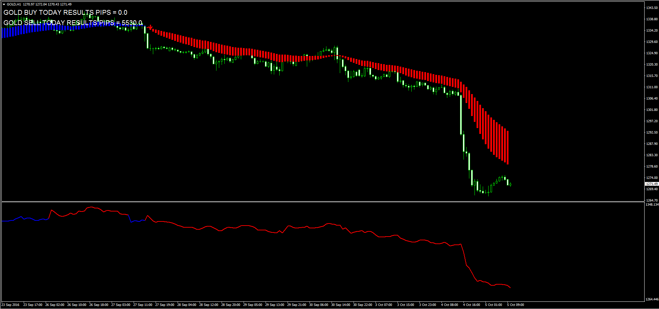The height and width of the screenshot is (309, 659).
Task: Click the 23 Sep 17:00 time label
Action: click(x=33, y=305)
